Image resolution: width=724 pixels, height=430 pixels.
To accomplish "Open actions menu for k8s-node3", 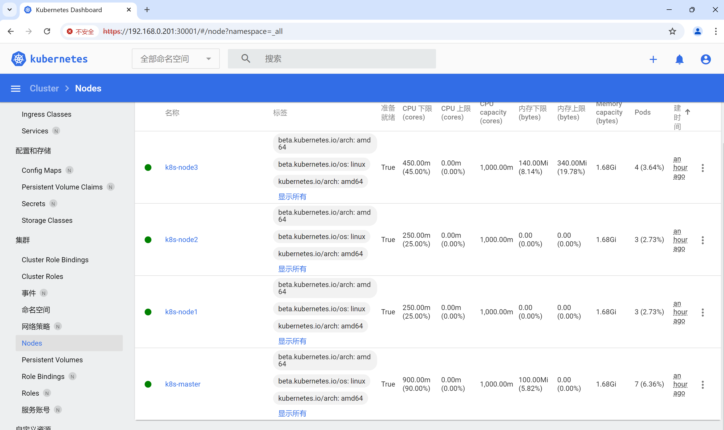I will click(x=703, y=168).
